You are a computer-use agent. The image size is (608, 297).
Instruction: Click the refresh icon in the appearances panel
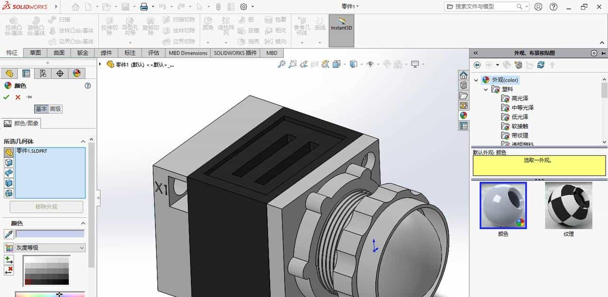click(x=541, y=65)
